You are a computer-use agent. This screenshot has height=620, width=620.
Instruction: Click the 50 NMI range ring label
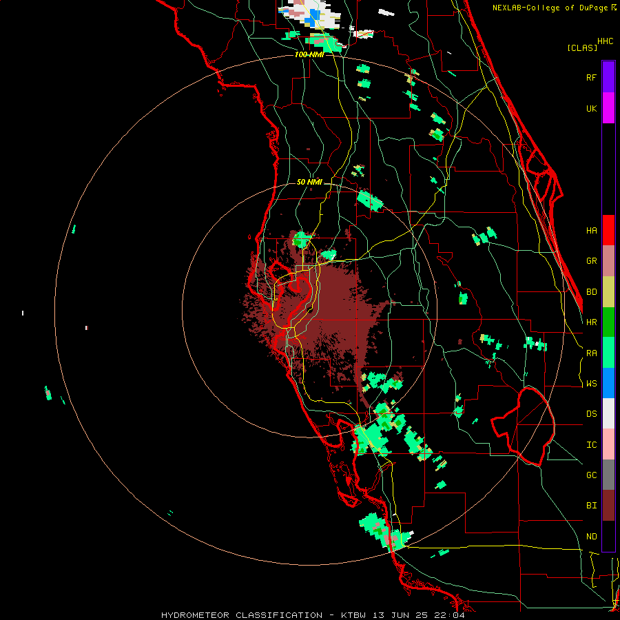pos(309,182)
